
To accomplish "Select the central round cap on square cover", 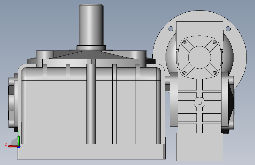I will [x=199, y=57].
